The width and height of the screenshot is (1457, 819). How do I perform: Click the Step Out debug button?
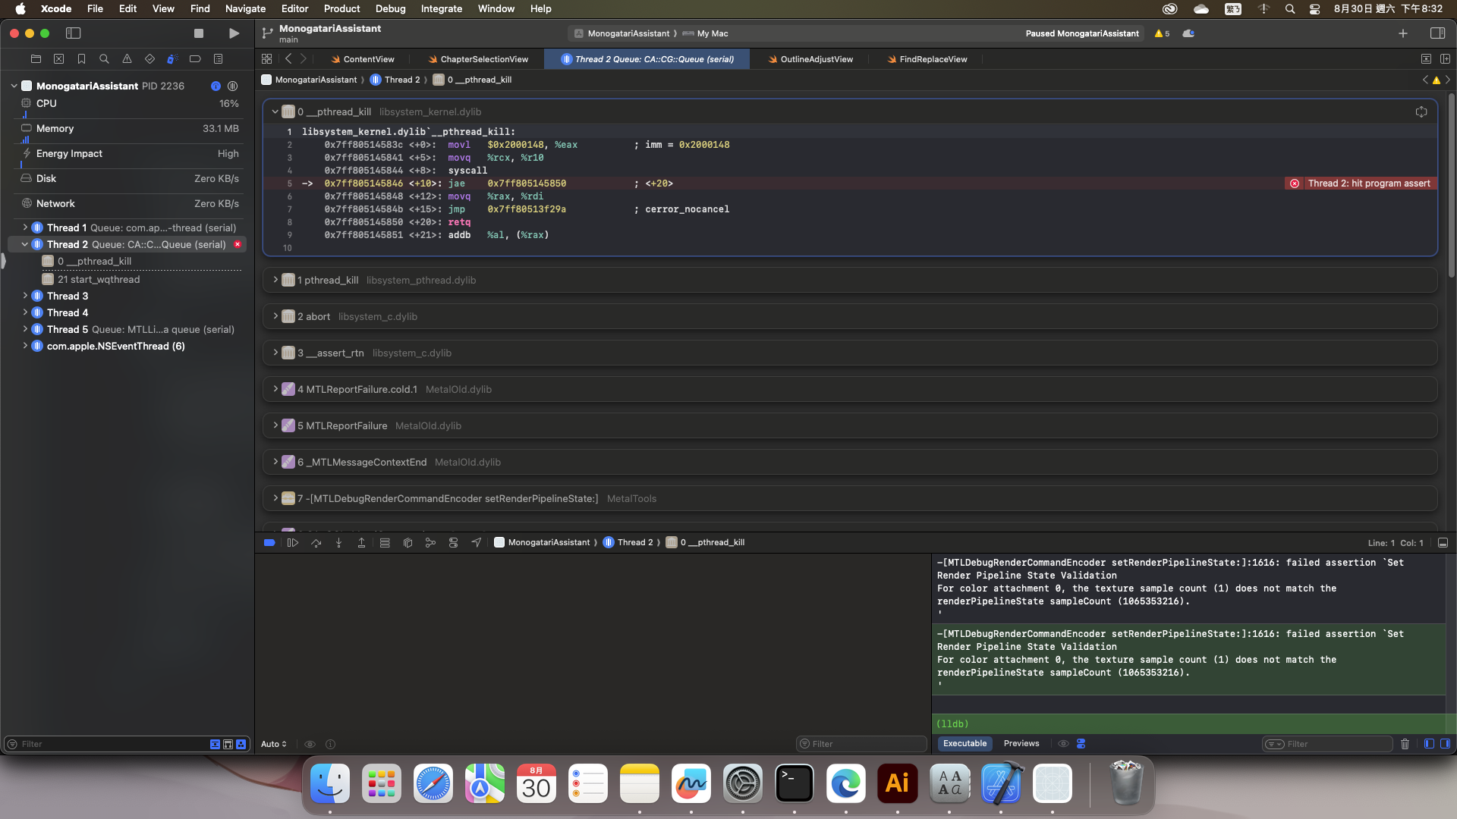click(x=362, y=542)
